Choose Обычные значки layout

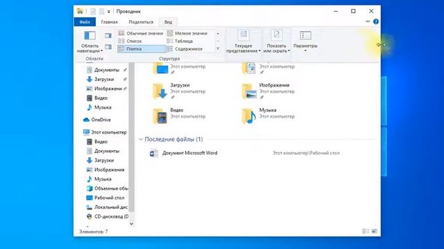pyautogui.click(x=142, y=33)
